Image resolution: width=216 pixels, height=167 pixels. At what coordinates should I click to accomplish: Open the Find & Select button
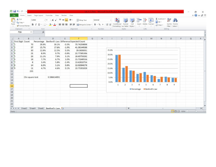175,22
